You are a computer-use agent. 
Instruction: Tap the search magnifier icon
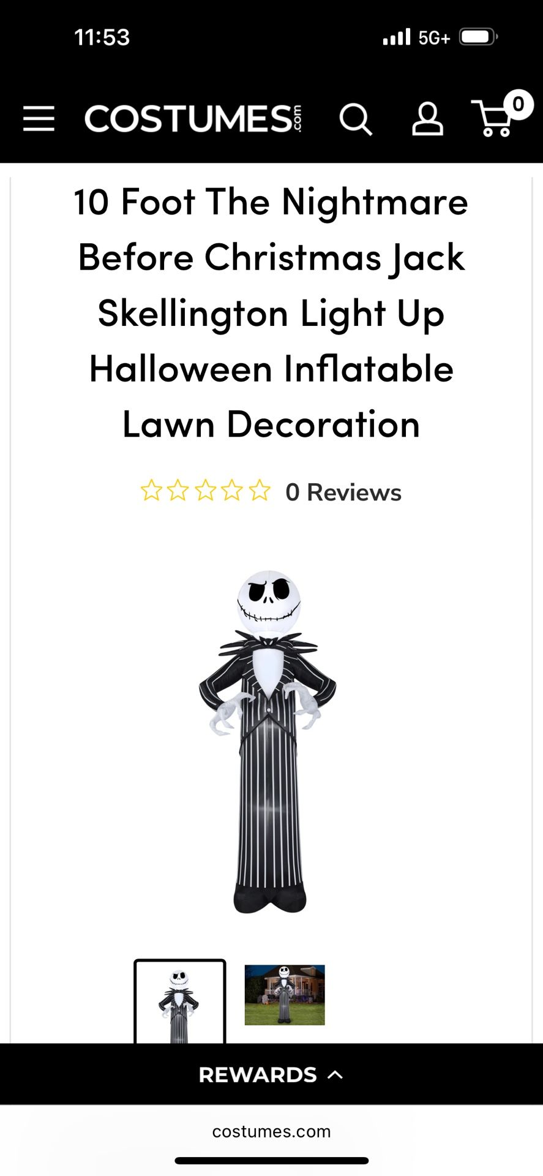click(356, 118)
